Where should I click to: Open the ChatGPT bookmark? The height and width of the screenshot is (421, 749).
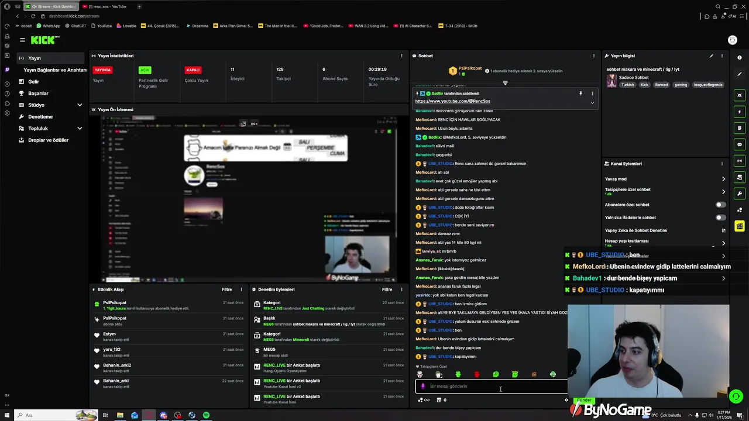[x=75, y=26]
